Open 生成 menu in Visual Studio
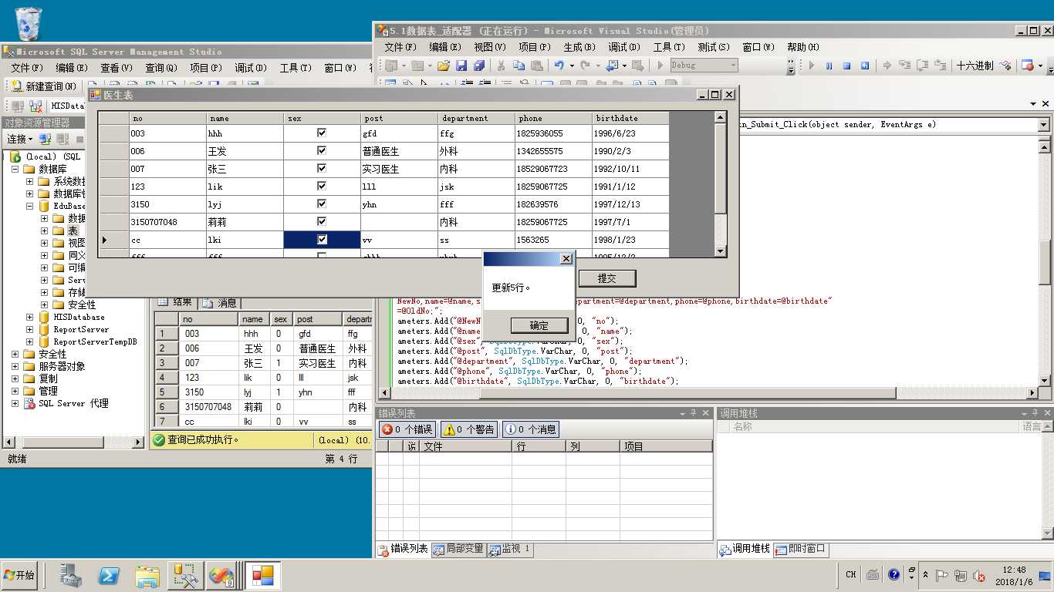Viewport: 1054px width, 592px height. pyautogui.click(x=579, y=47)
